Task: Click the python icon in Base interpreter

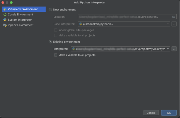Action: [81, 24]
